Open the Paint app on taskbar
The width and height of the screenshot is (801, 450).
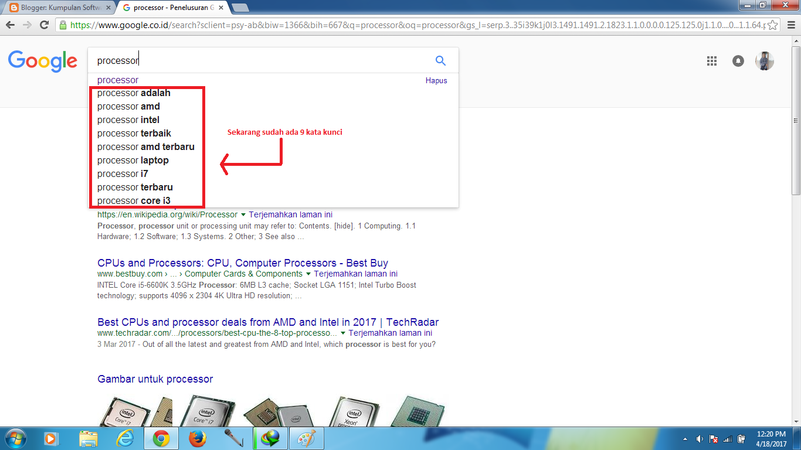point(307,438)
